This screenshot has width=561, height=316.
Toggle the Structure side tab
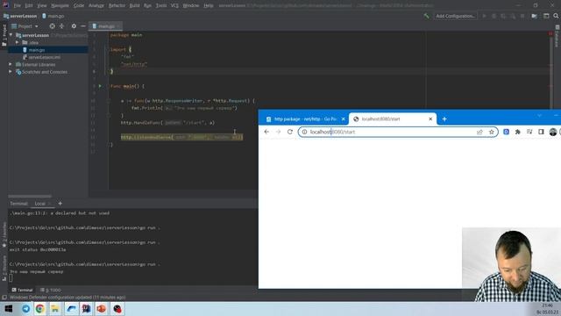point(4,268)
